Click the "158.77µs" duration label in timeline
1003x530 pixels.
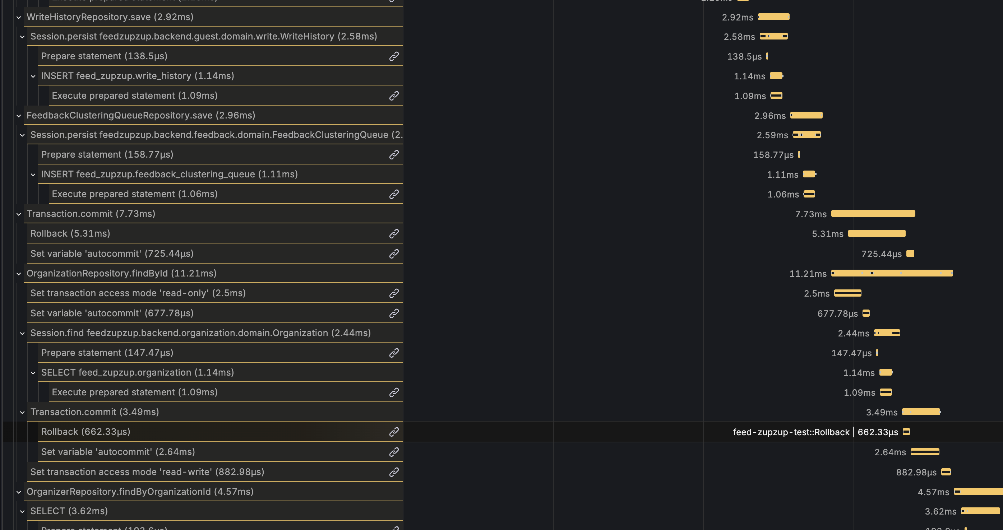(773, 155)
